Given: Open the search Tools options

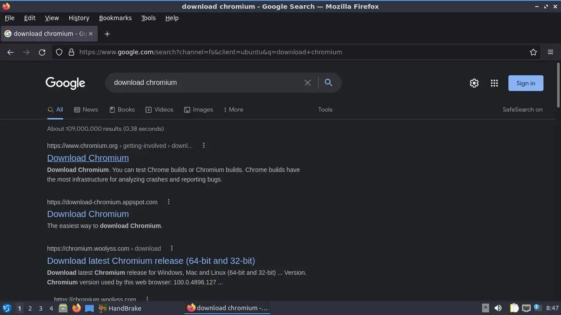Looking at the screenshot, I should [325, 109].
